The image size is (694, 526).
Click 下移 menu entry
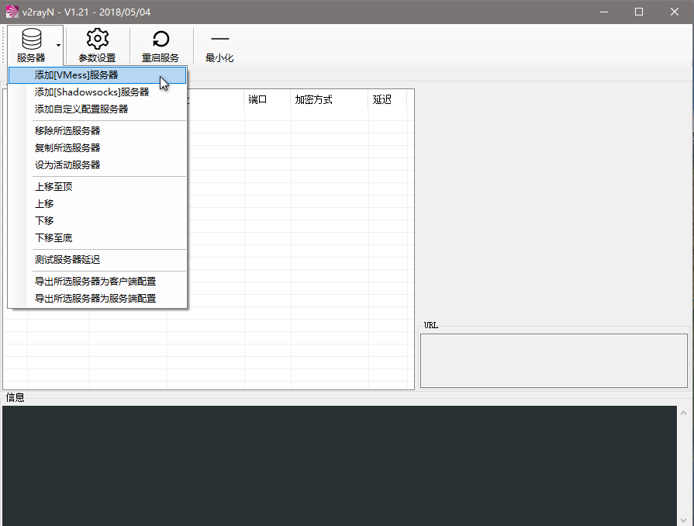[x=98, y=221]
